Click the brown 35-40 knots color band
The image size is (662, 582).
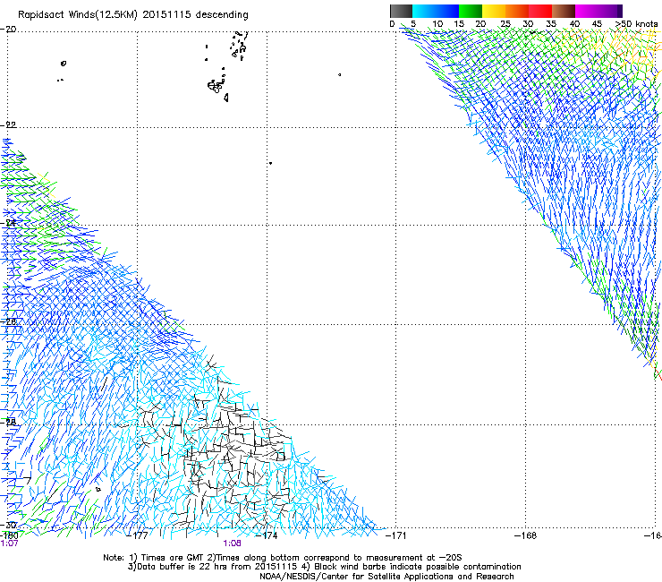pyautogui.click(x=564, y=11)
